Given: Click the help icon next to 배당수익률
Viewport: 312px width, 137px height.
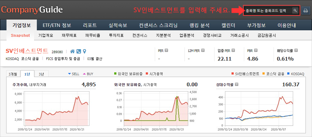Looking at the screenshot, I should click(296, 50).
